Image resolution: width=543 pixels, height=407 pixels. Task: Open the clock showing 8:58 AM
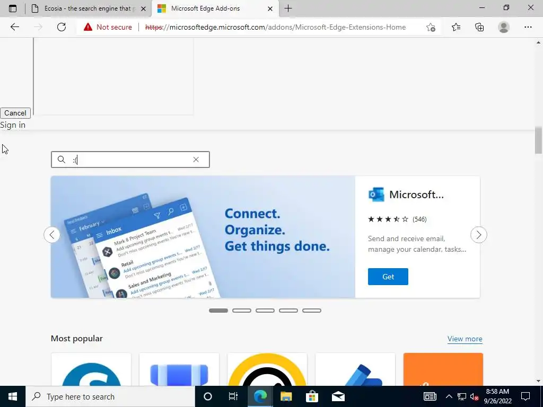click(x=497, y=396)
